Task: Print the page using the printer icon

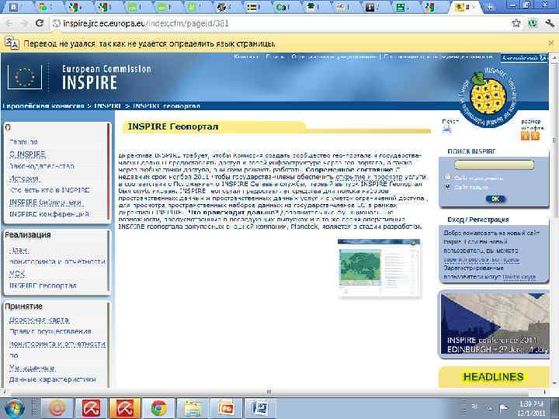Action: pos(446,130)
